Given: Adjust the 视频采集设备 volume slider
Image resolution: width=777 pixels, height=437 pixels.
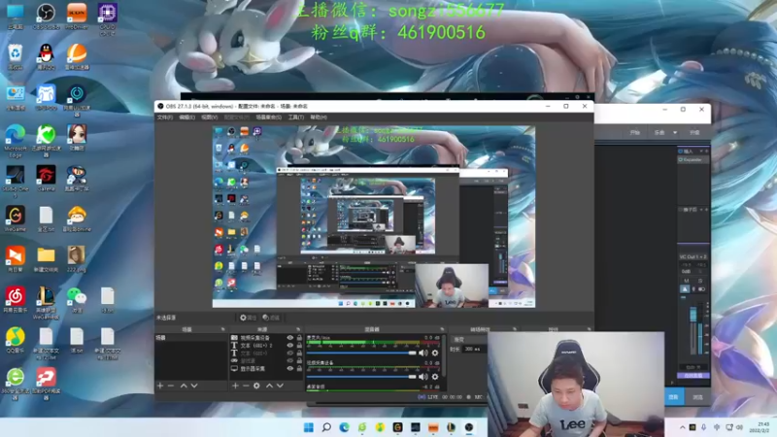Looking at the screenshot, I should click(361, 377).
